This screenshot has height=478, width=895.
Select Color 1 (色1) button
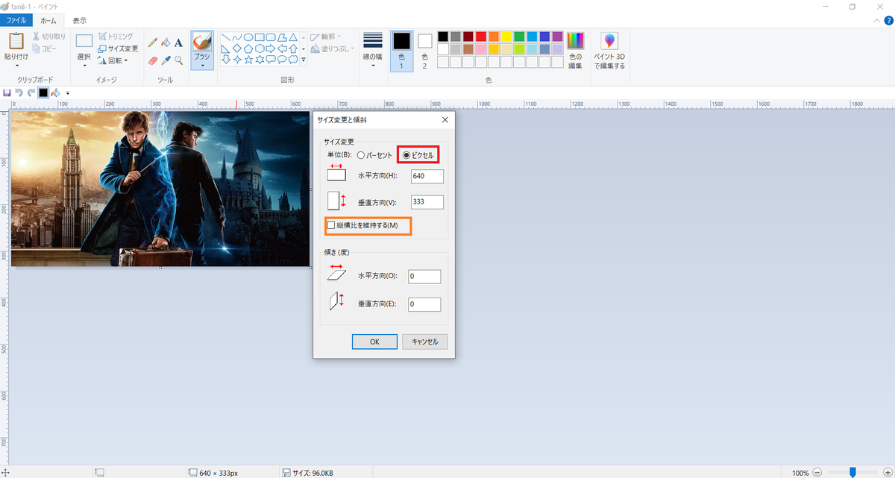402,50
